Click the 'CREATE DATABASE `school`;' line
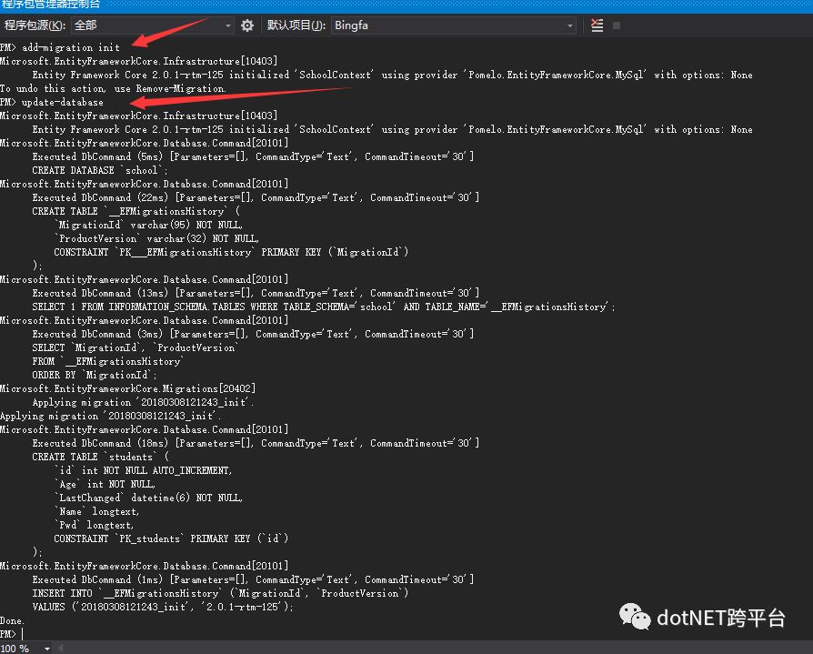 point(100,170)
